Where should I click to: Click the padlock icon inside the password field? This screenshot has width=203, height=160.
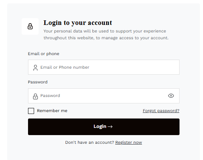[35, 96]
